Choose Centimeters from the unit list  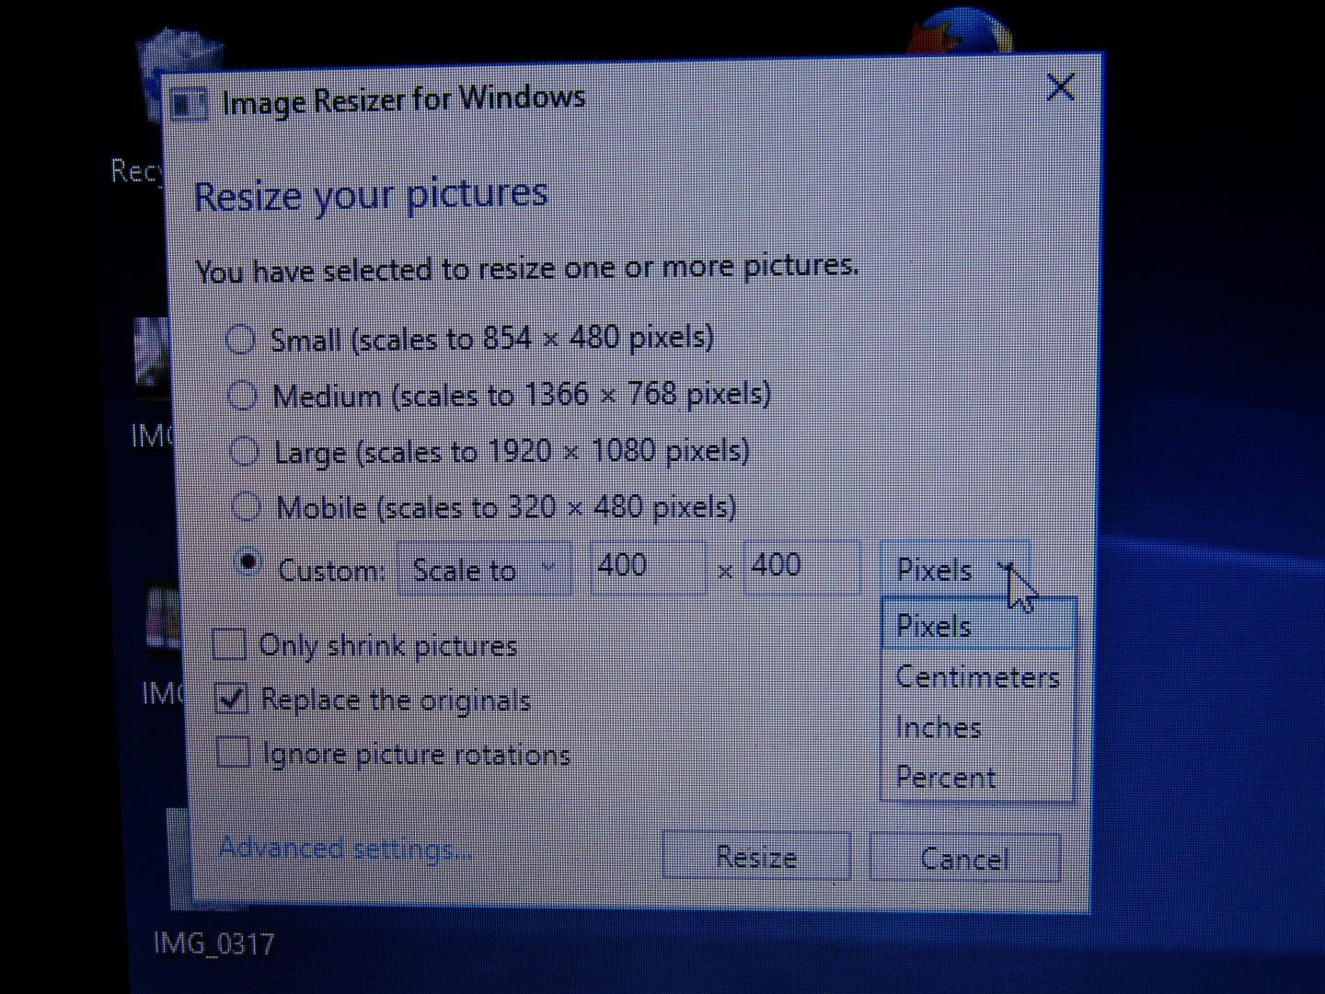pos(977,677)
